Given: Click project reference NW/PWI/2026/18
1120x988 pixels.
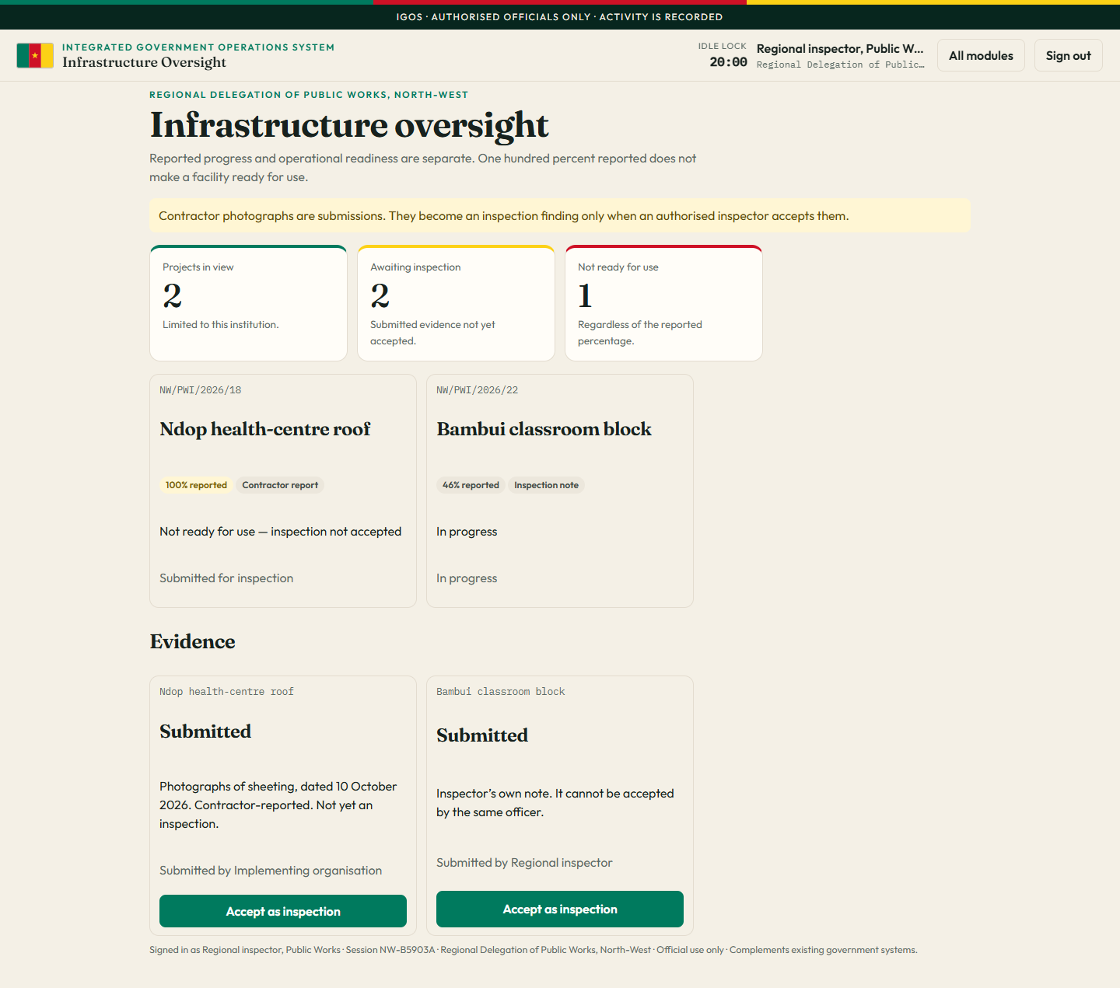Looking at the screenshot, I should [x=201, y=390].
